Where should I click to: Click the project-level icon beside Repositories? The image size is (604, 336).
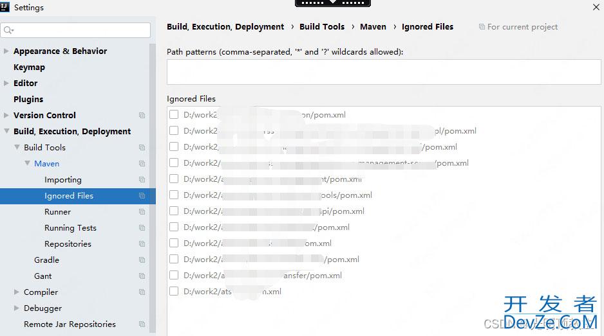[142, 243]
